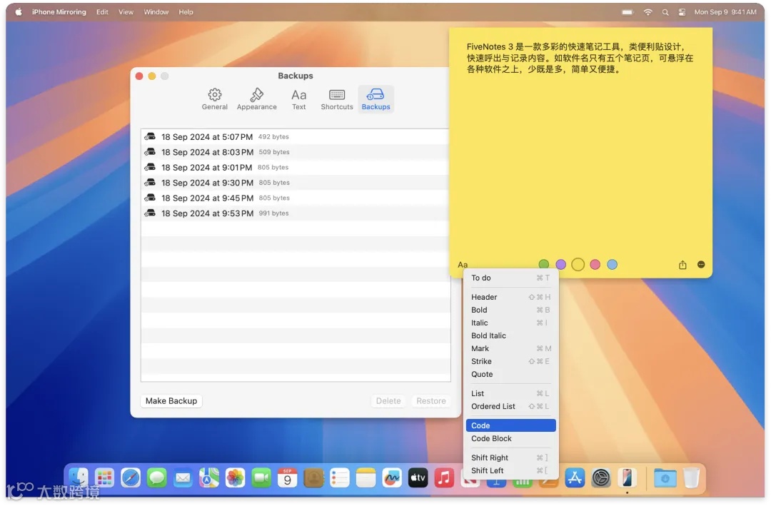The image size is (771, 506).
Task: Click into the yellow note's text
Action: 580,58
